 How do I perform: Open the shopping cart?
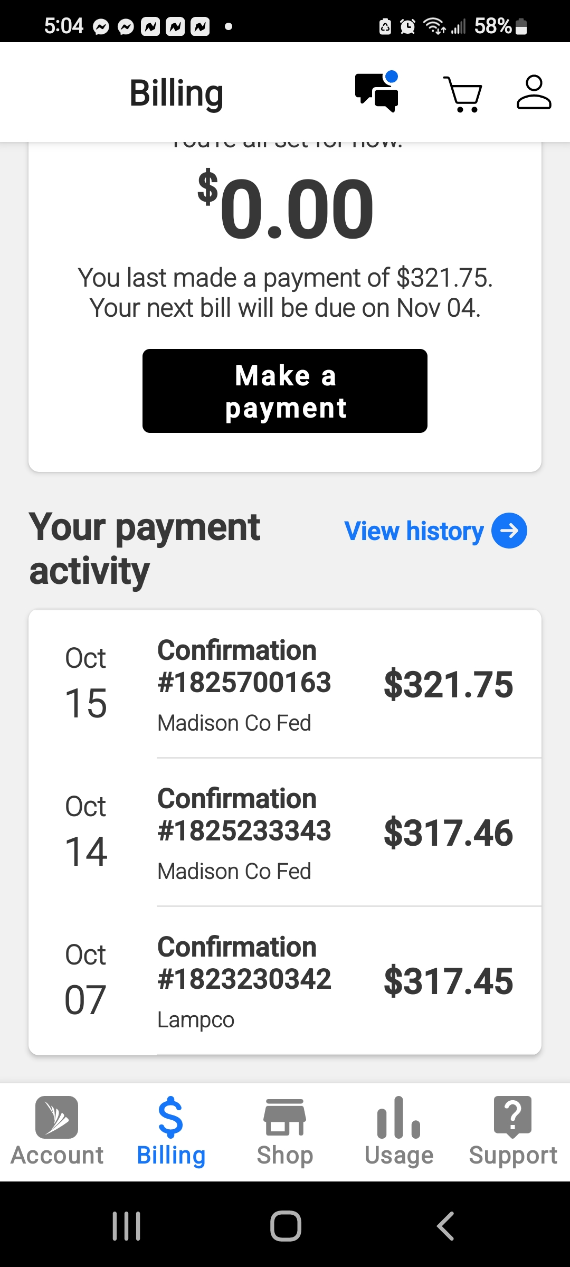tap(463, 94)
